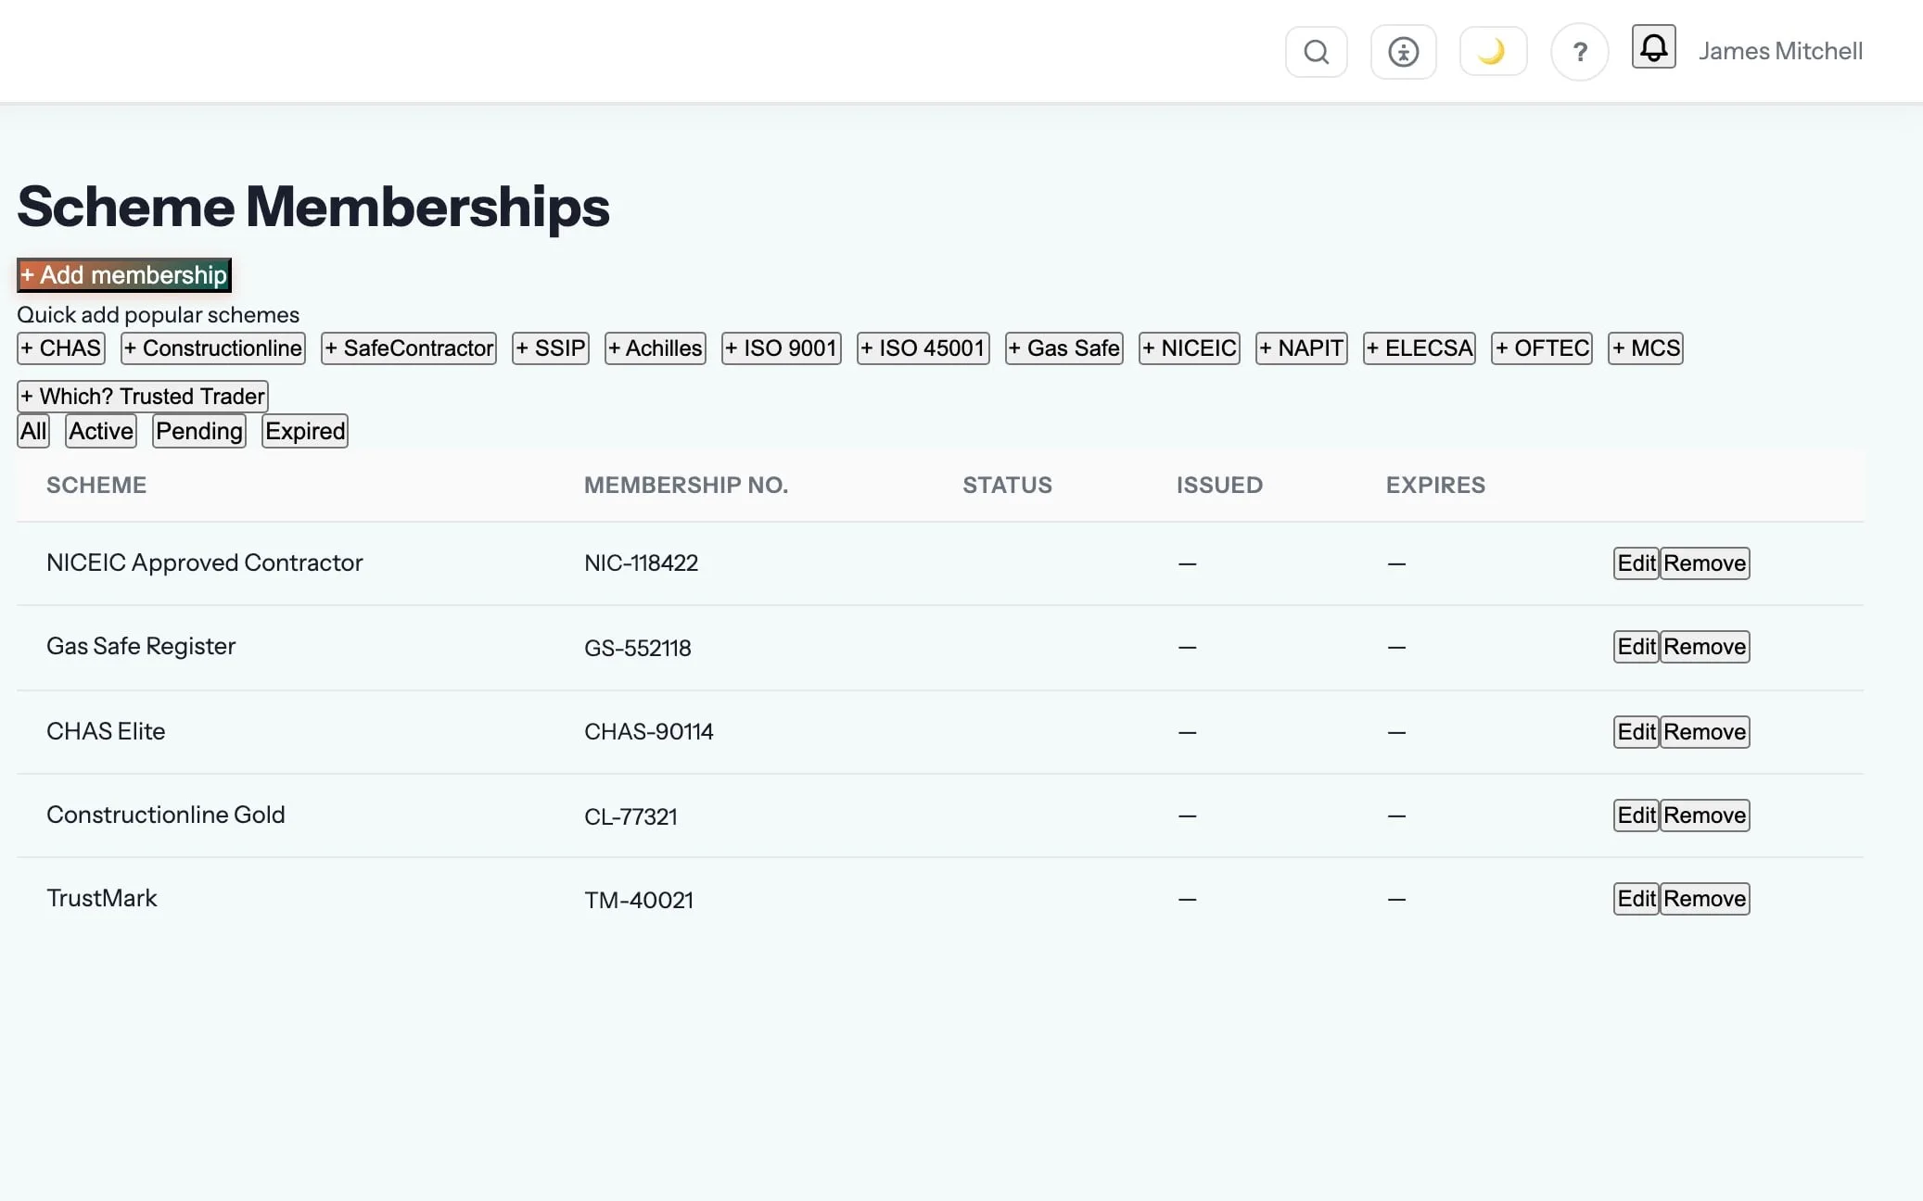The image size is (1923, 1201).
Task: Quick add OFTEC scheme
Action: point(1542,348)
